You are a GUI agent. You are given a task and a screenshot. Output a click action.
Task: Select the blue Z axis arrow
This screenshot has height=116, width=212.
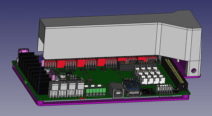pyautogui.click(x=40, y=77)
